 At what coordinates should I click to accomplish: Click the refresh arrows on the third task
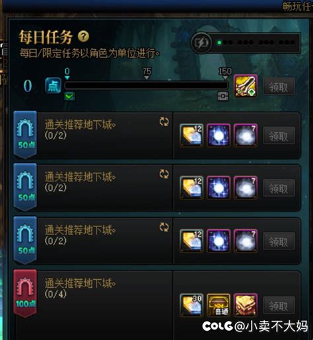pyautogui.click(x=164, y=227)
